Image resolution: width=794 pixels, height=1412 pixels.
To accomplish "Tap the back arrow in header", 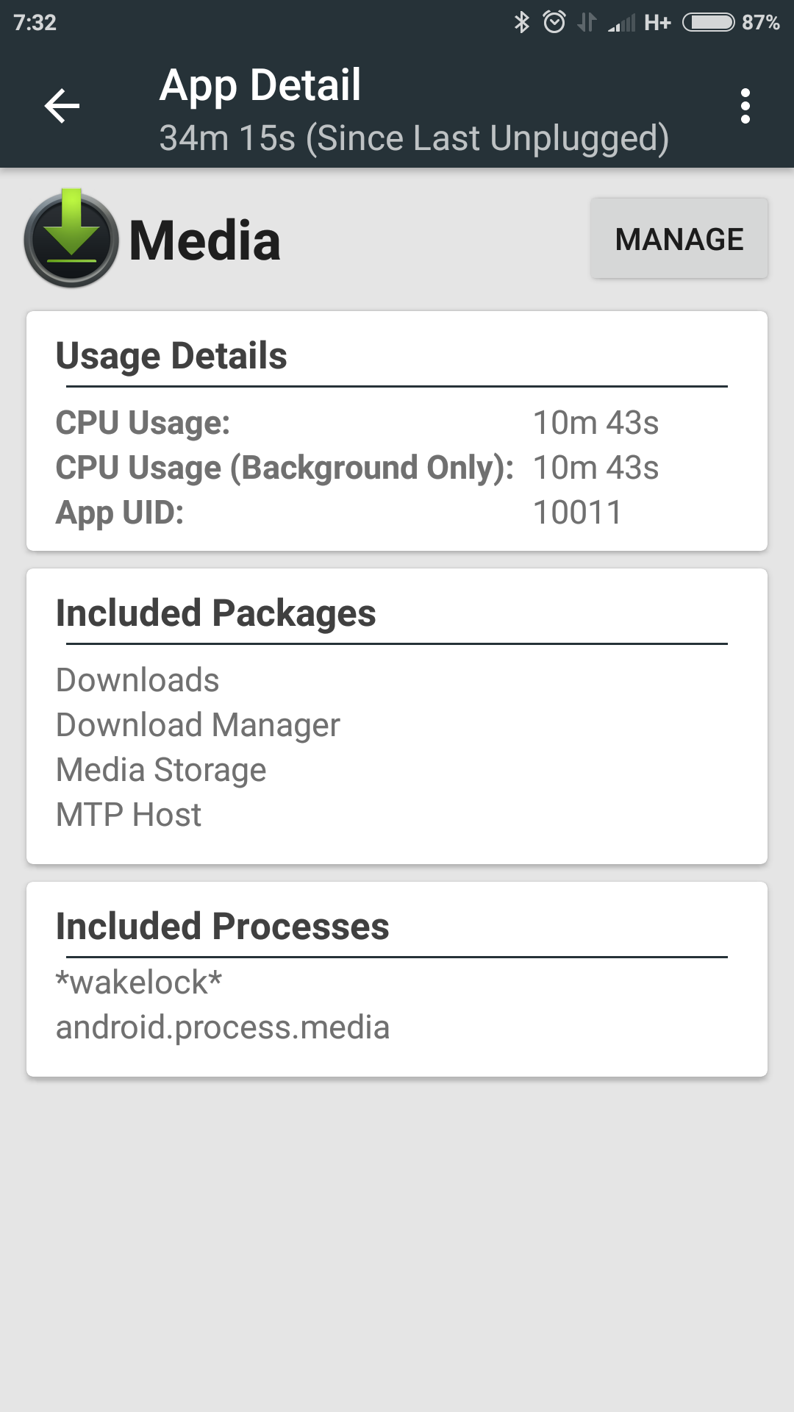I will pos(62,106).
